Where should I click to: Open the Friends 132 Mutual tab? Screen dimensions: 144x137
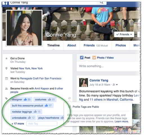point(96,45)
